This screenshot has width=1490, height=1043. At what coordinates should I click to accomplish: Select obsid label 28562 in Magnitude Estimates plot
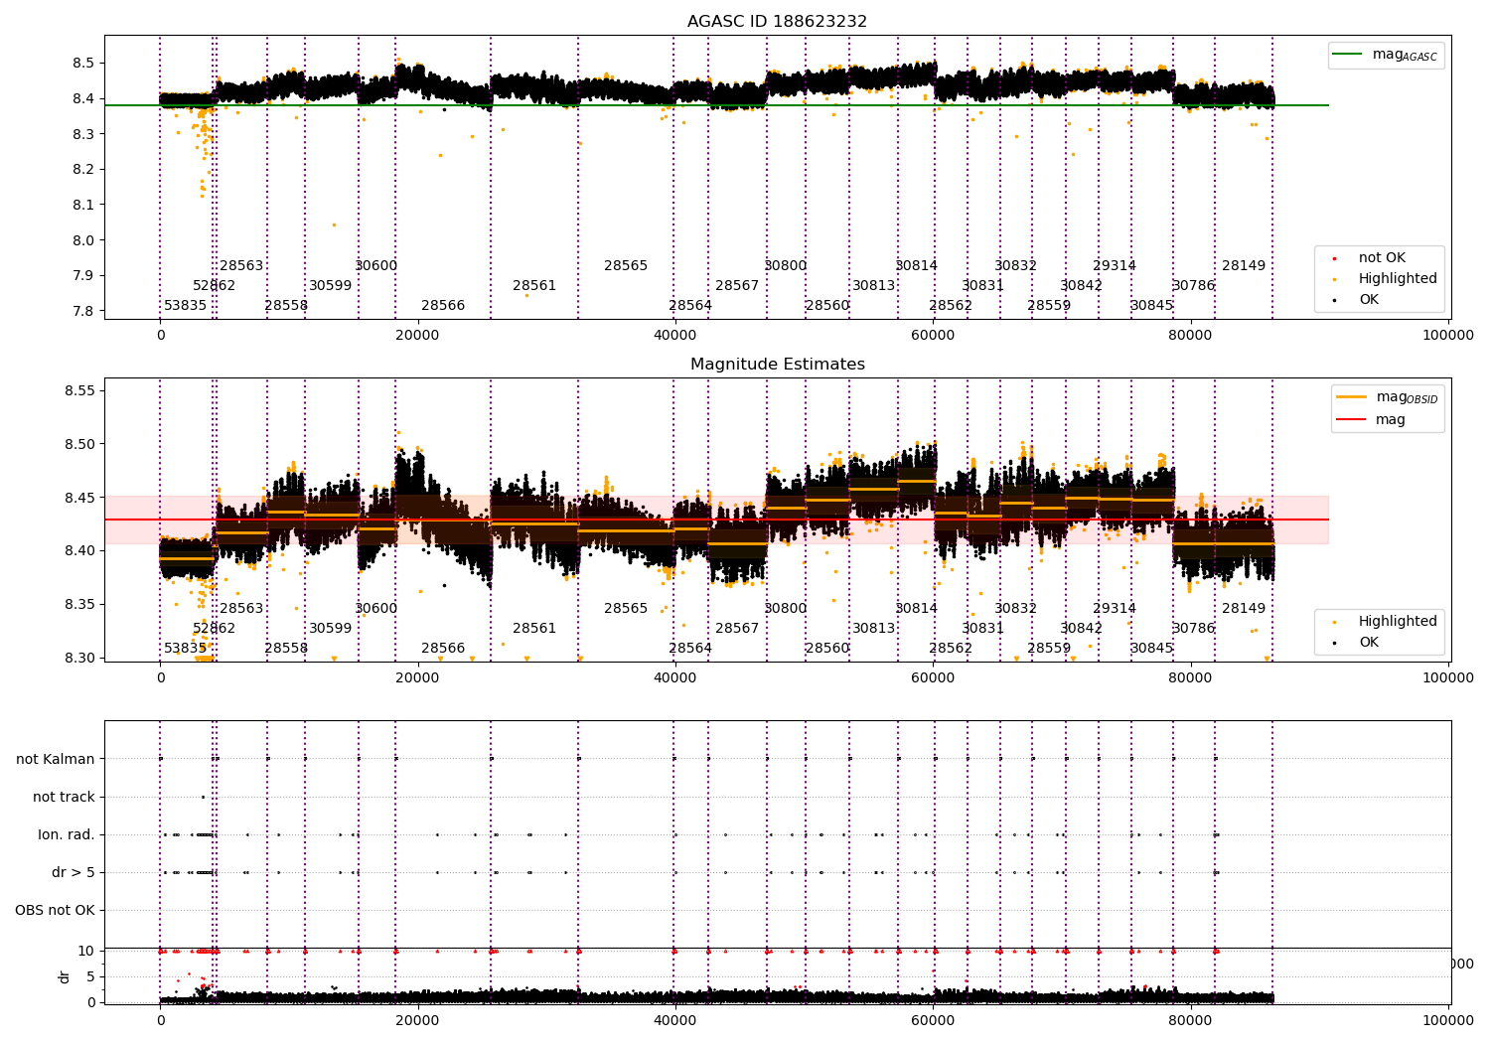click(x=951, y=649)
